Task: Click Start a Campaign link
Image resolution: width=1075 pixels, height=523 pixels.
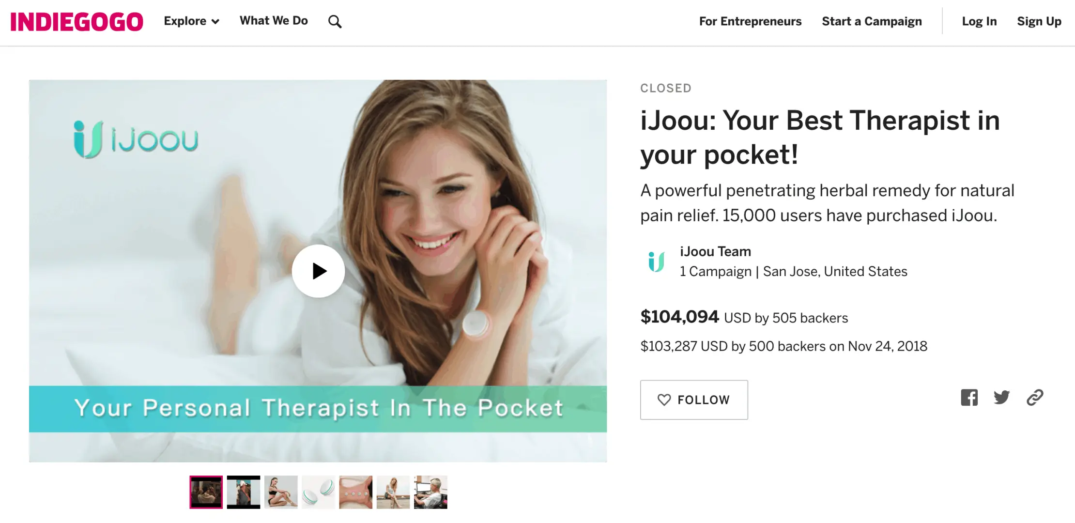Action: pyautogui.click(x=872, y=21)
